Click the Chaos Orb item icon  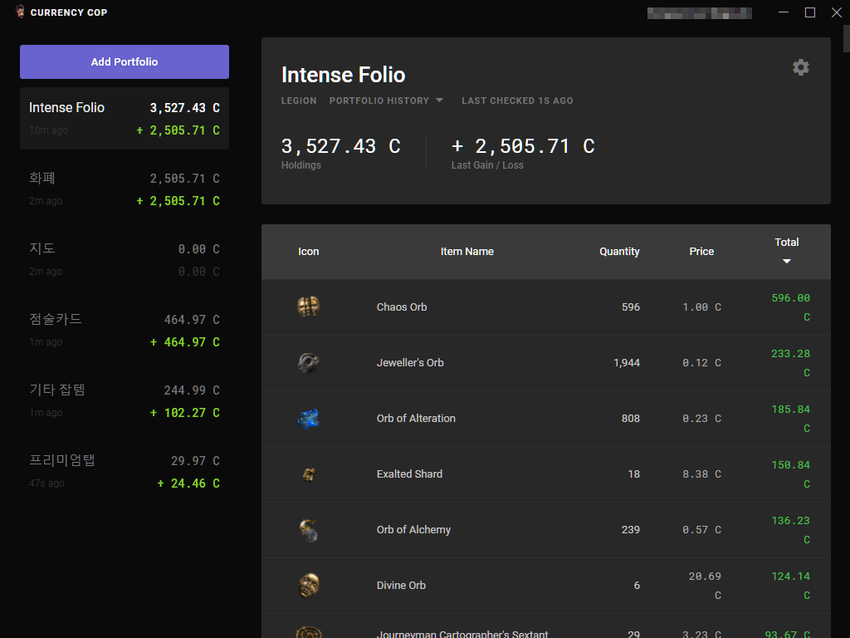[x=309, y=307]
